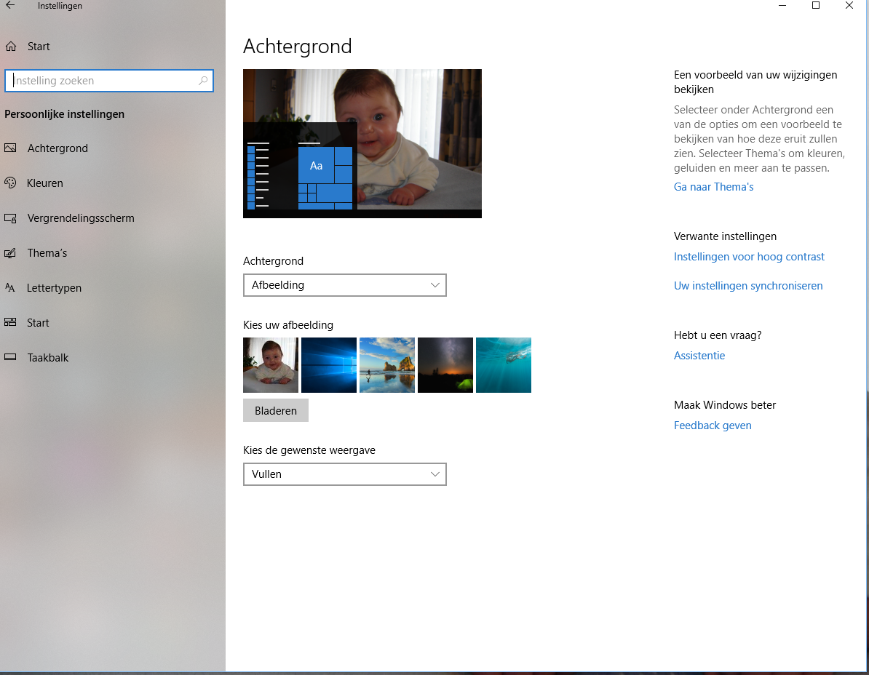Maximize the Instellingen window

pyautogui.click(x=816, y=6)
